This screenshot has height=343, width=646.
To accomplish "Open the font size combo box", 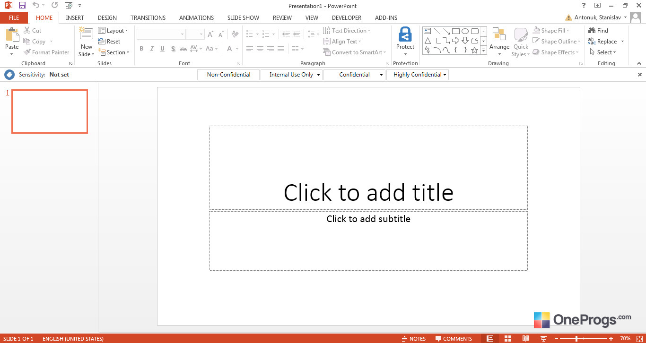I will tap(195, 34).
